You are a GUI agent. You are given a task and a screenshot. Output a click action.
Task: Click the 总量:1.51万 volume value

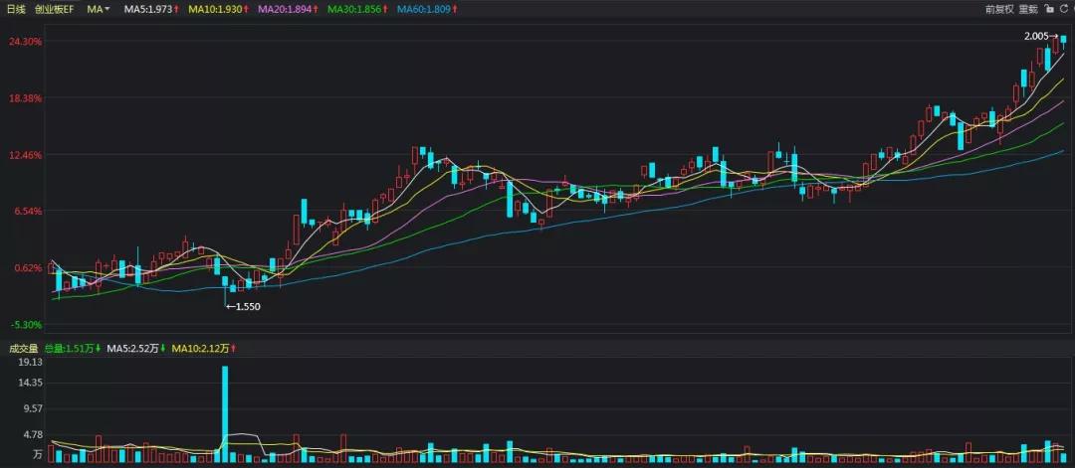73,348
